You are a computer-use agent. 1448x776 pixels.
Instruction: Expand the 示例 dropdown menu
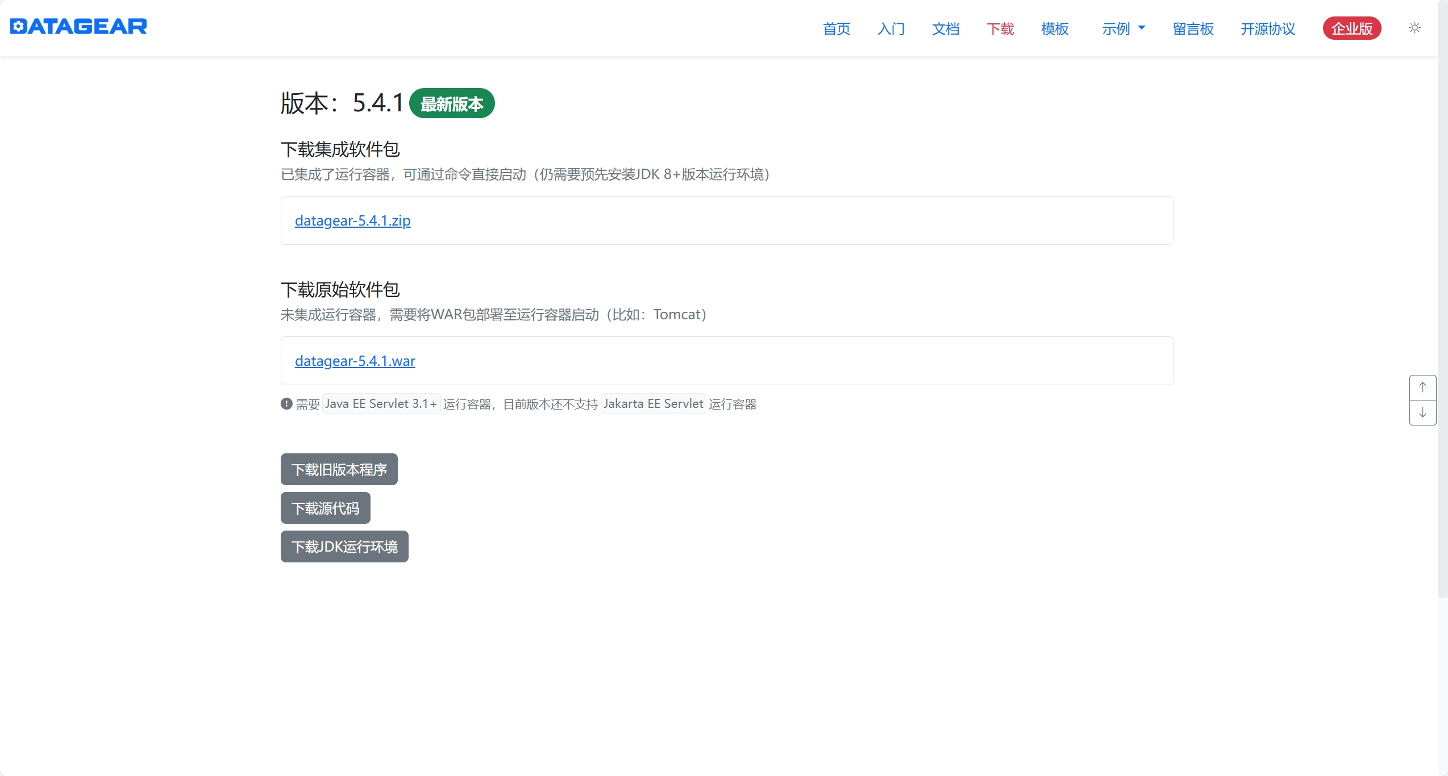click(x=1124, y=28)
